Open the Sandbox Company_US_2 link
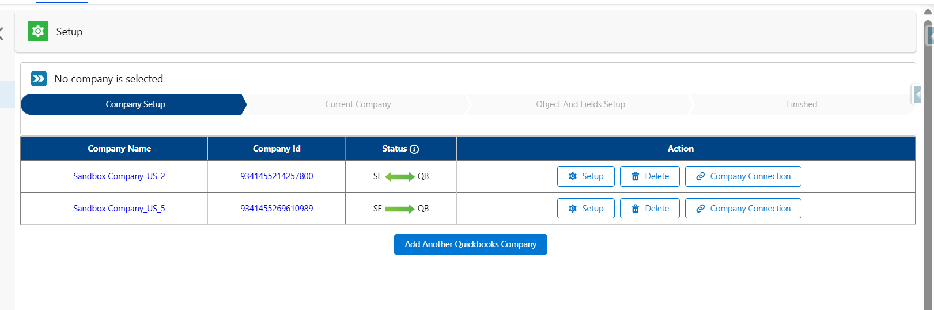934x310 pixels. (119, 176)
